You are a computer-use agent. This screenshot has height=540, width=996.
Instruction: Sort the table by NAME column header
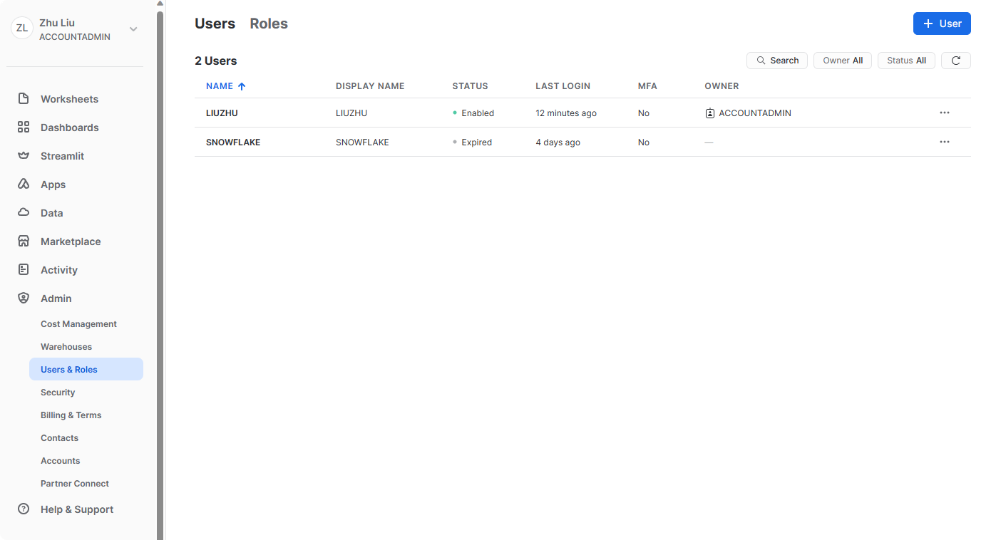point(220,86)
